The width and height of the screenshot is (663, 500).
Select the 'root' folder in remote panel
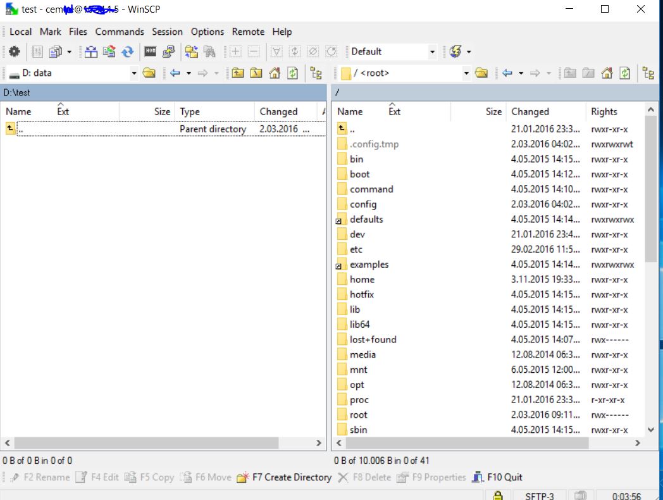click(359, 415)
